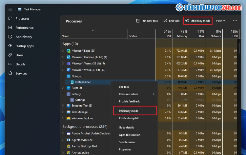Click the Snipping Tool process icon

pyautogui.click(x=69, y=106)
